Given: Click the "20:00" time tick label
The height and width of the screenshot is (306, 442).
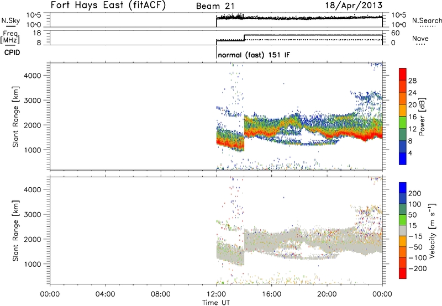Looking at the screenshot, I should pos(327,294).
